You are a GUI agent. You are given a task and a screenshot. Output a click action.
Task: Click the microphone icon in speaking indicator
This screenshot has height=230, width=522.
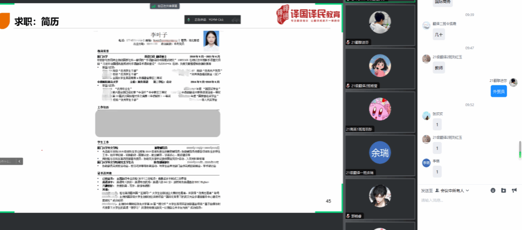(x=189, y=20)
